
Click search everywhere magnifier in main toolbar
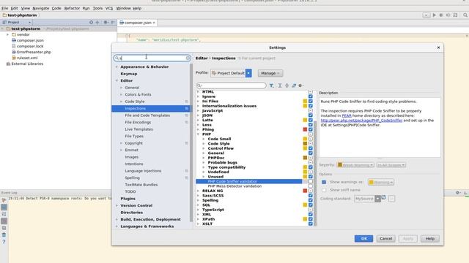465,15
